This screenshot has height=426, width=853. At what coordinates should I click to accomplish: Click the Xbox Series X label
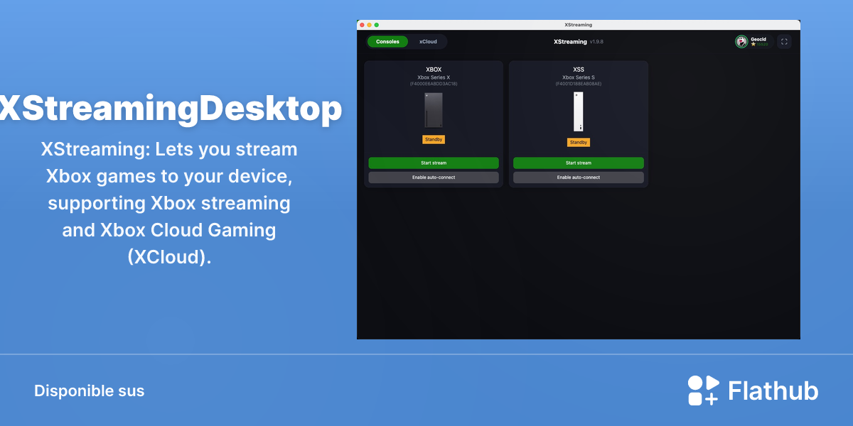(434, 77)
